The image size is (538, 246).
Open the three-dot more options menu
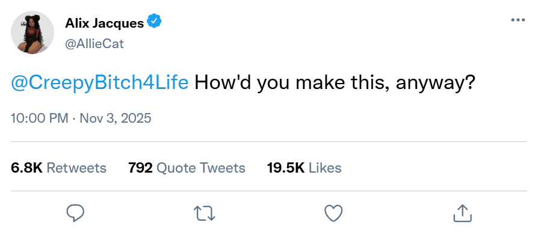pyautogui.click(x=518, y=20)
